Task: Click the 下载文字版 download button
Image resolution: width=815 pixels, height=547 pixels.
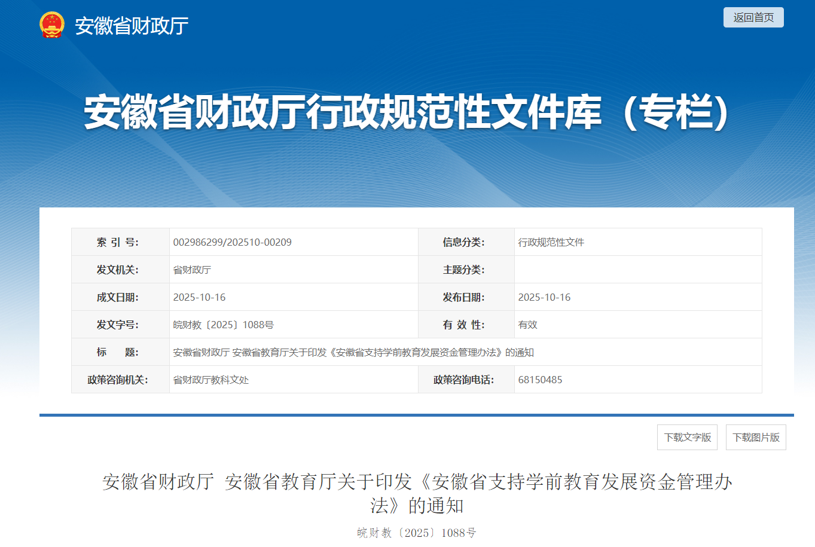Action: (687, 437)
